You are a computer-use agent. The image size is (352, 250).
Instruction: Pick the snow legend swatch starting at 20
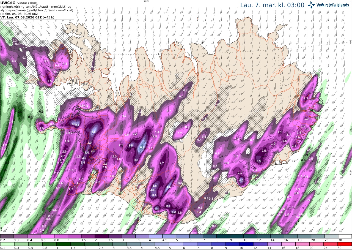tap(318, 236)
